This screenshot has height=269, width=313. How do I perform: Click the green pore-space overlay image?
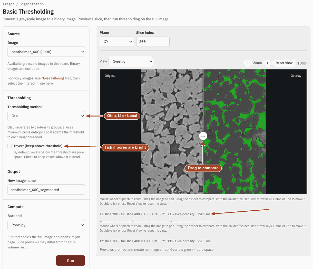tap(234, 132)
